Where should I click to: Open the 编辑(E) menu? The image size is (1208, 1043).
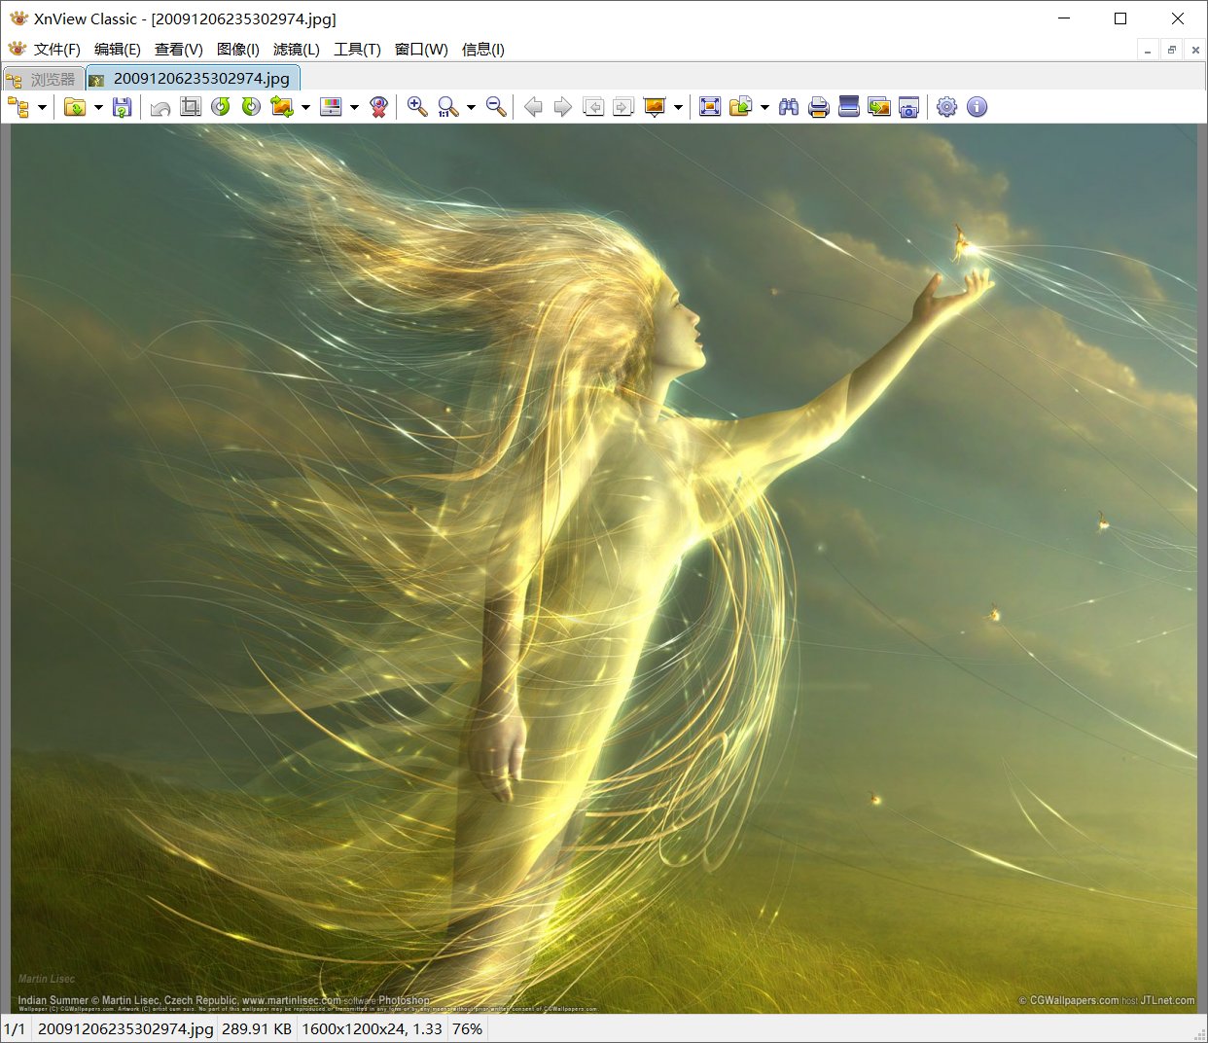click(118, 50)
